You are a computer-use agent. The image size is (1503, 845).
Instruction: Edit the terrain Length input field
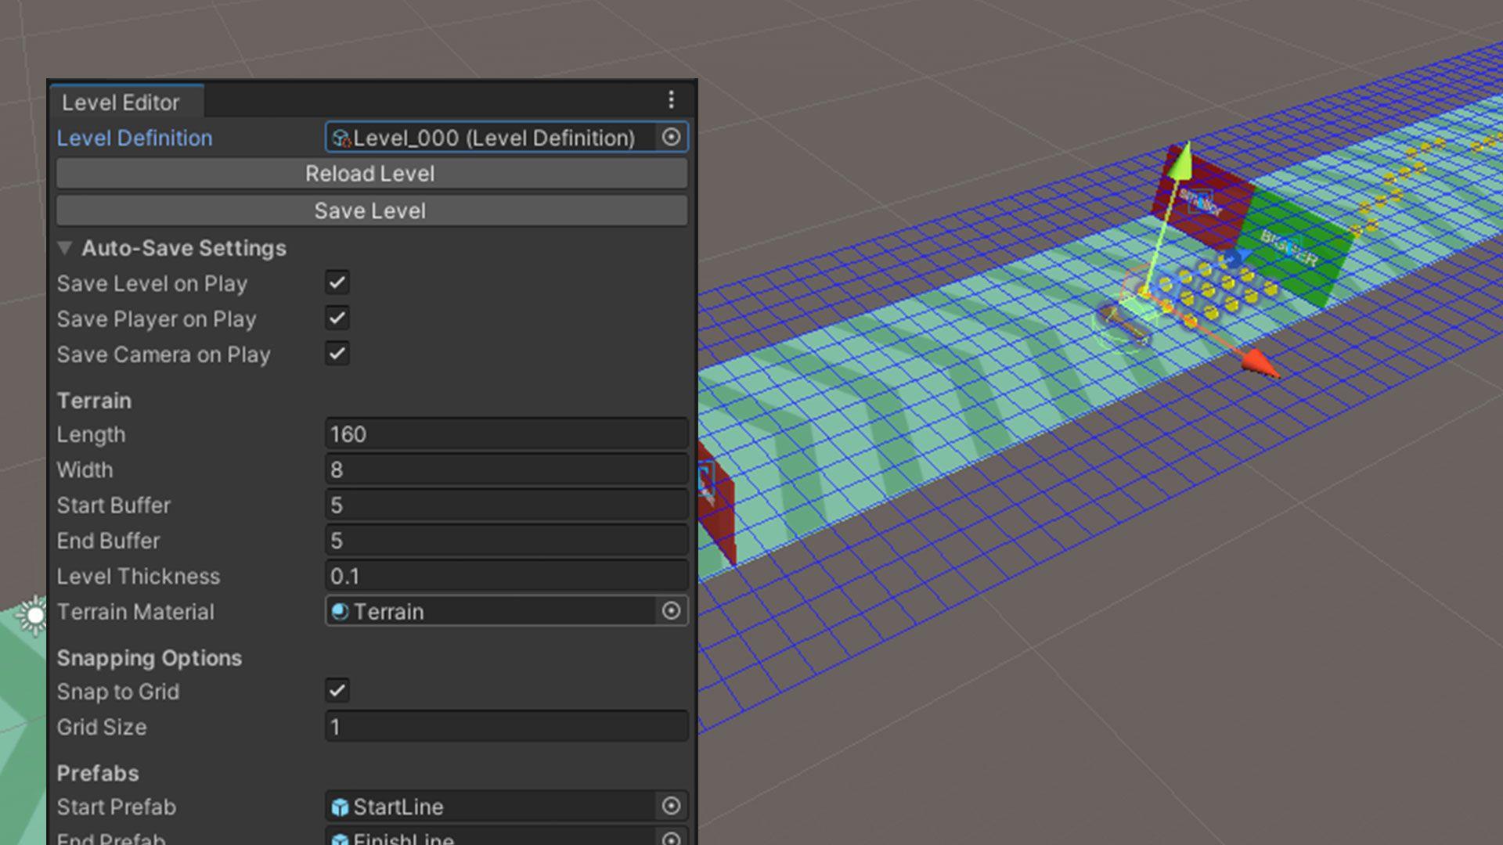point(505,433)
